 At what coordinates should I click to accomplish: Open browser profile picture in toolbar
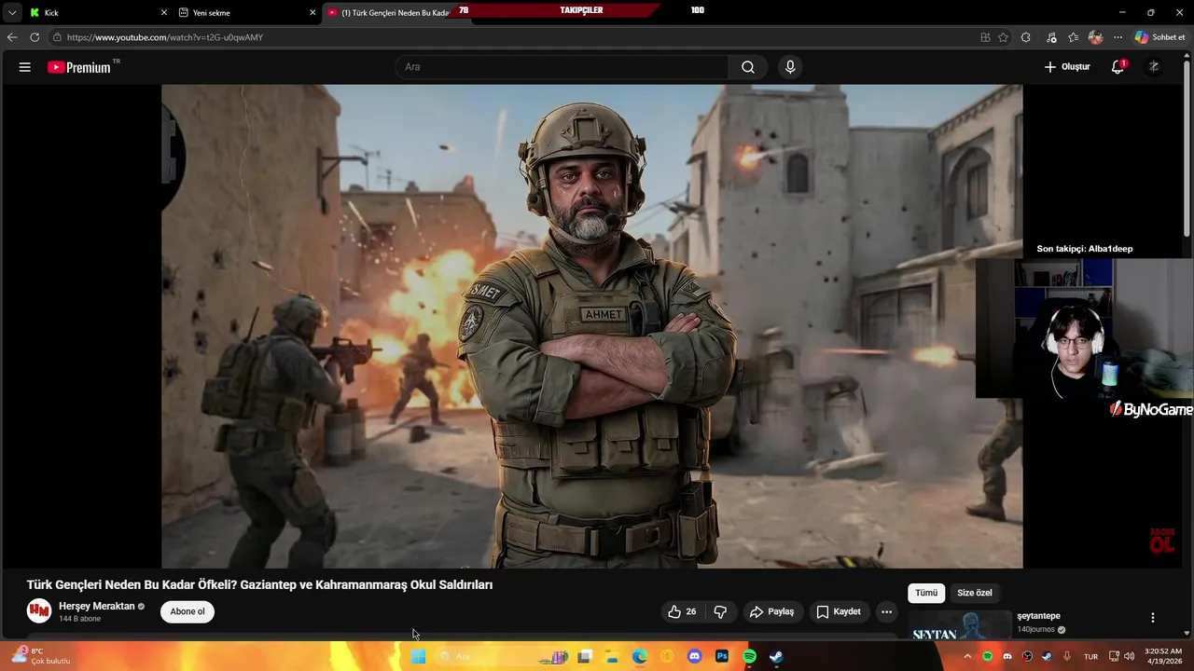pos(1095,37)
